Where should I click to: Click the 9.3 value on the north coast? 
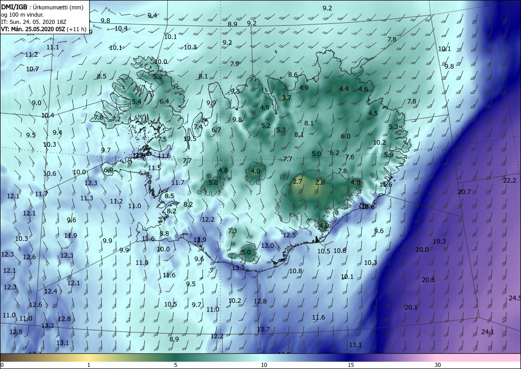point(235,91)
